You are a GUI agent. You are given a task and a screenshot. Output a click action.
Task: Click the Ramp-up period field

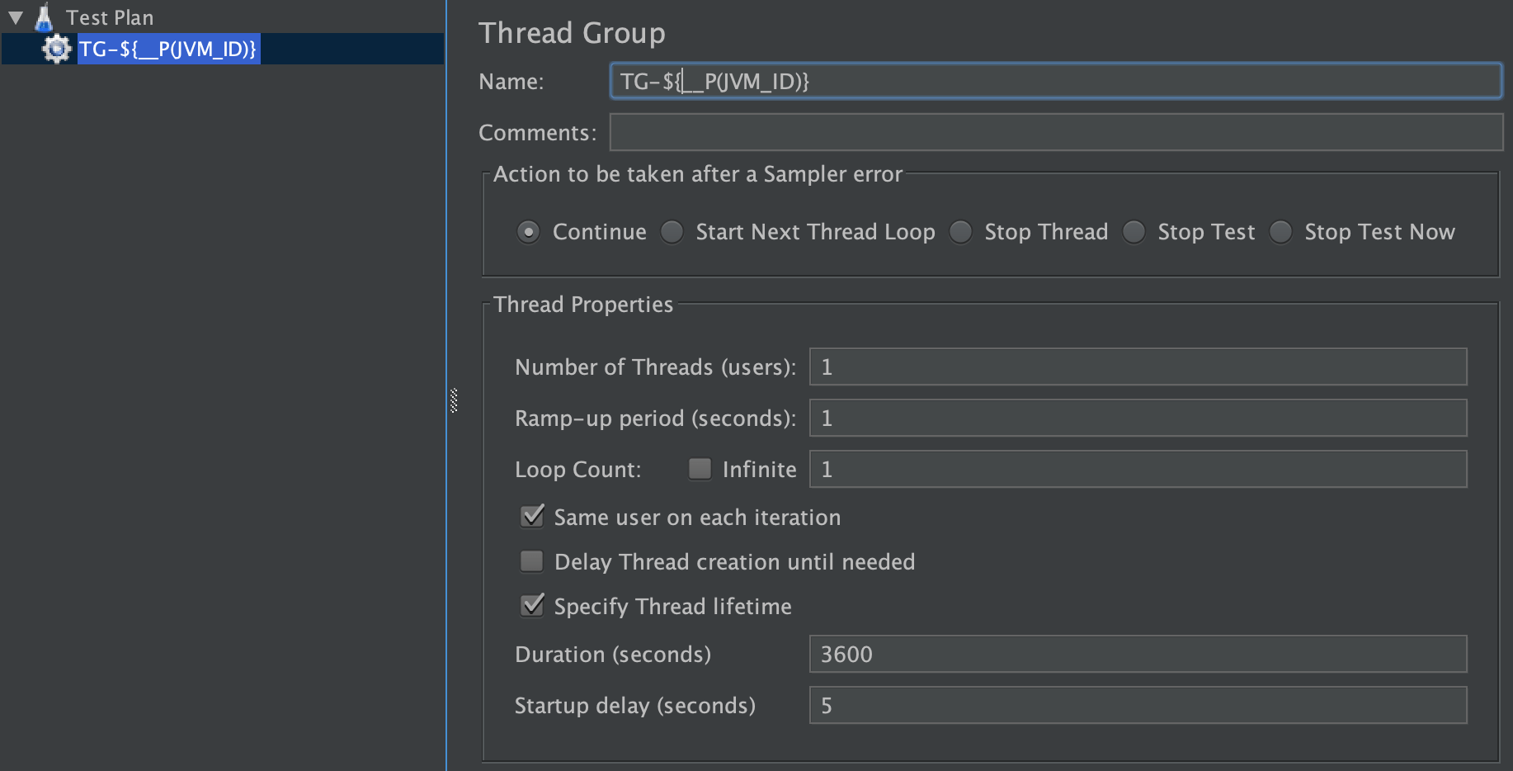coord(1137,418)
